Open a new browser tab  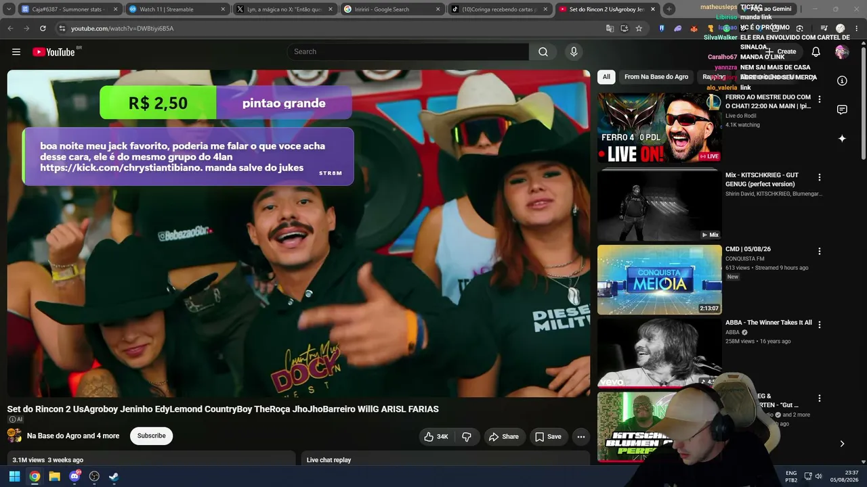pos(669,9)
